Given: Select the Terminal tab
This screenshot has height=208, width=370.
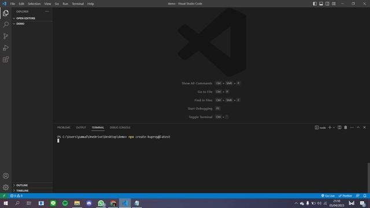Looking at the screenshot, I should [98, 127].
